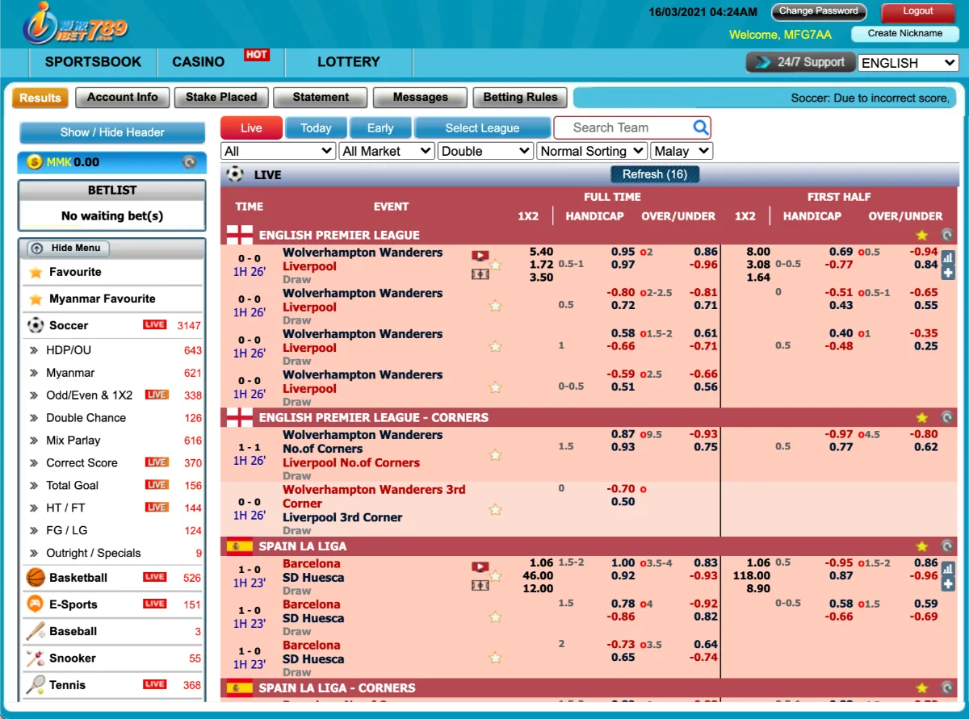
Task: Open match tracker pitch icon for Wolverhampton vs Liverpool
Action: [480, 274]
